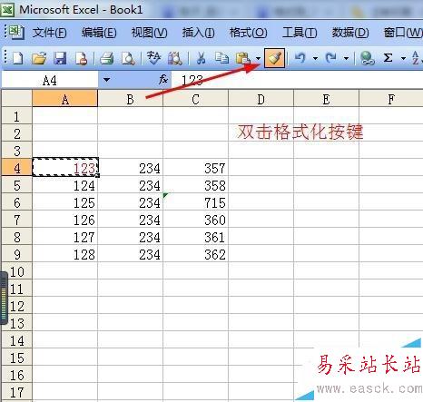Select column E header
Viewport: 423px width, 402px height.
point(326,99)
